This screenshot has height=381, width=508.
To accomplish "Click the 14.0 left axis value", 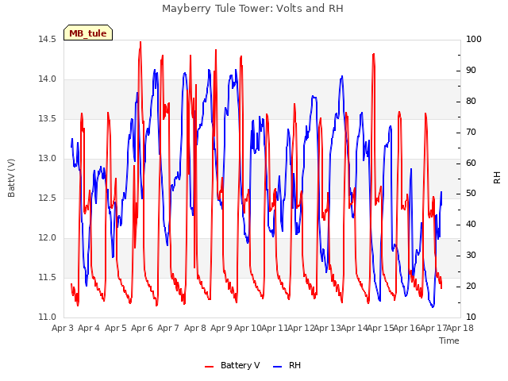I will coord(47,79).
